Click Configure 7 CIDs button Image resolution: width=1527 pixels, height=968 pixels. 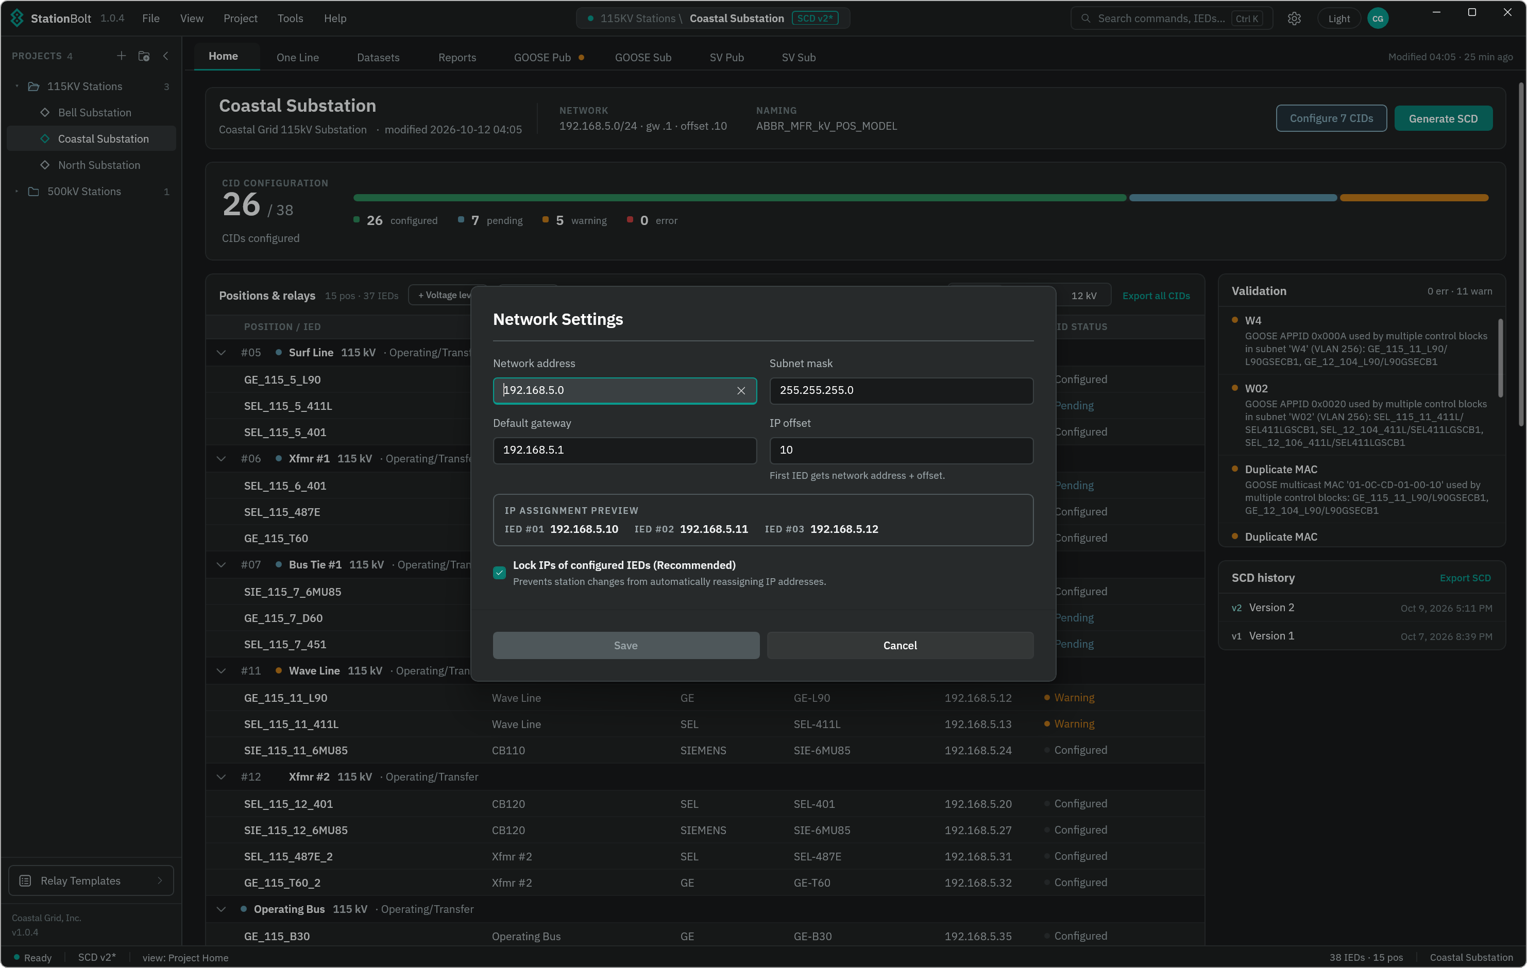click(1331, 118)
